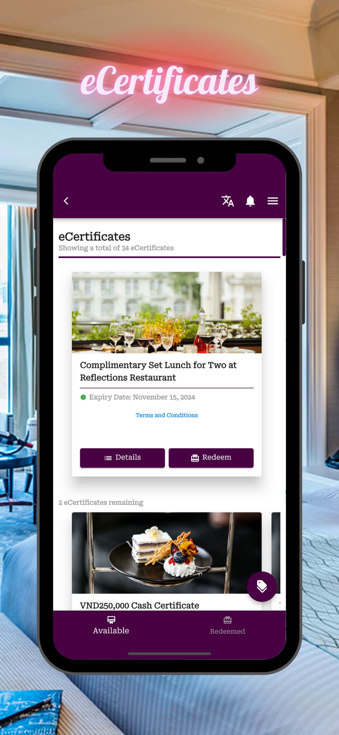
Task: Tap the back arrow icon
Action: tap(66, 201)
